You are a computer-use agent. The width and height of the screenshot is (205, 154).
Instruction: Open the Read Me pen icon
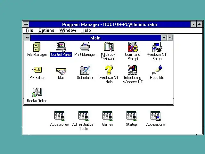(x=157, y=70)
